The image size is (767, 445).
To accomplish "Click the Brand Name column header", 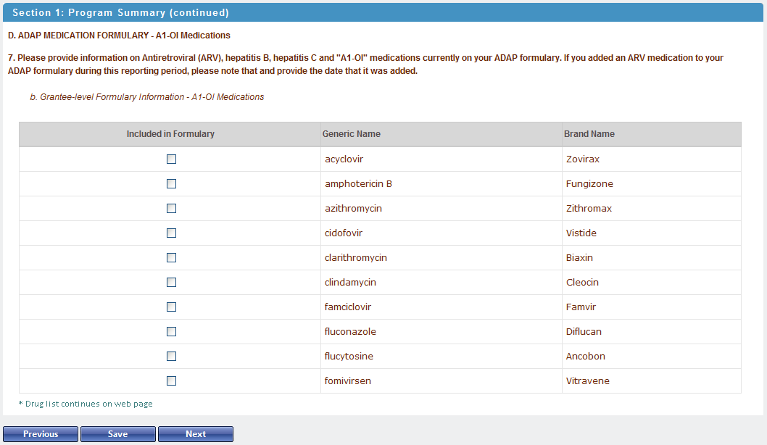I will 589,134.
